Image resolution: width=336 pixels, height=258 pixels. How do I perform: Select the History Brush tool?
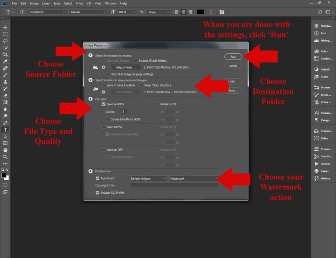[5, 89]
